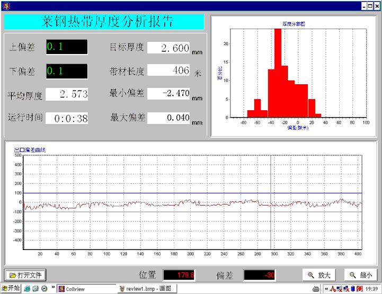Image resolution: width=382 pixels, height=294 pixels.
Task: Close the Coilview window
Action: pos(377,6)
